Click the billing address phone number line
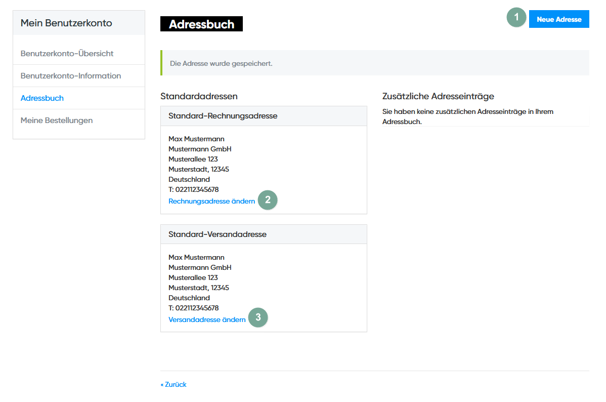 point(193,190)
